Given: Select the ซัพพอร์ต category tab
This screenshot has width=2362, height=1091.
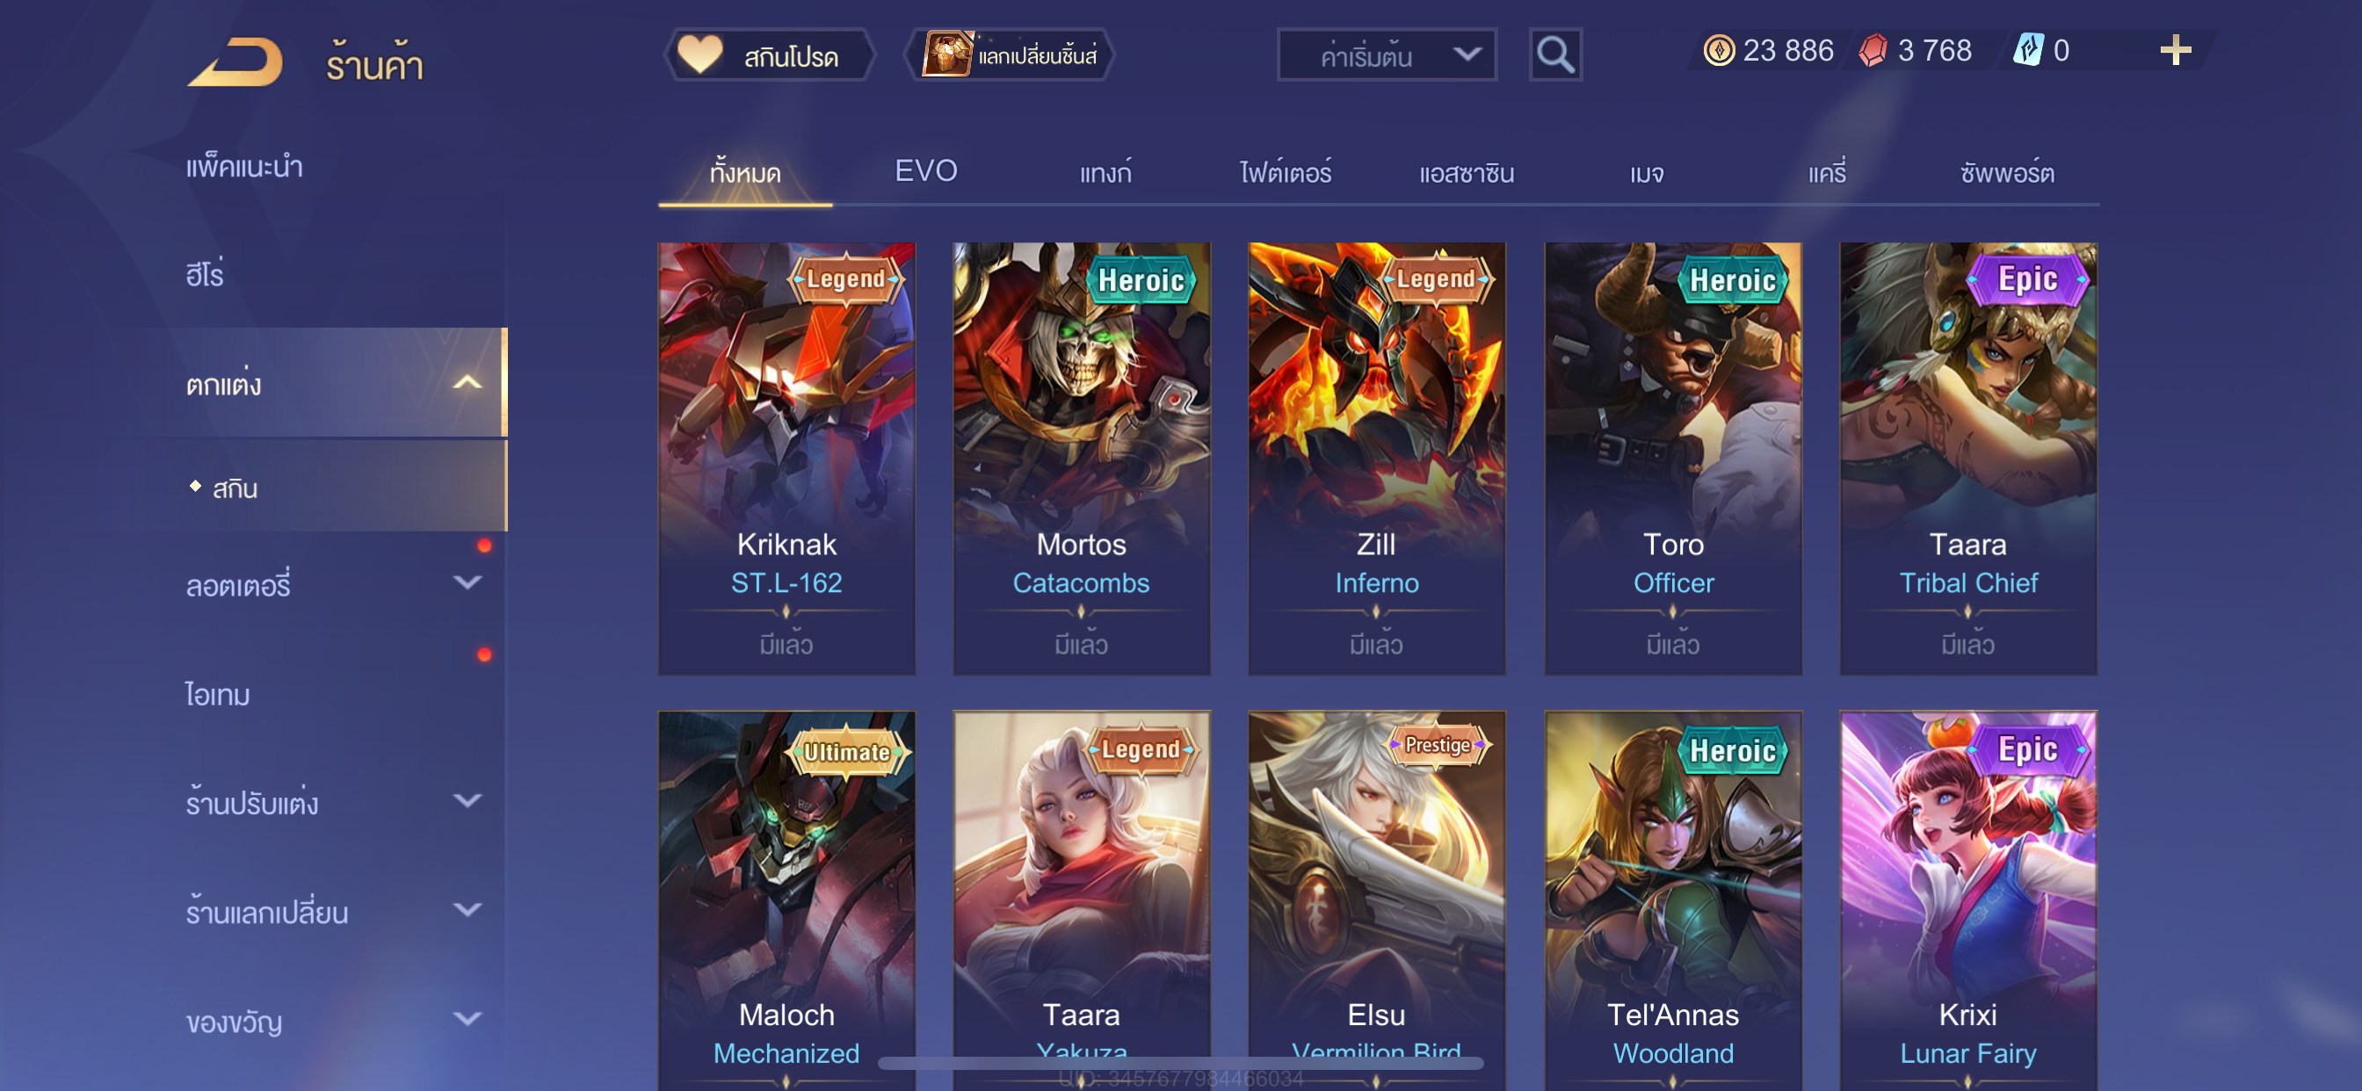Looking at the screenshot, I should (x=2006, y=172).
